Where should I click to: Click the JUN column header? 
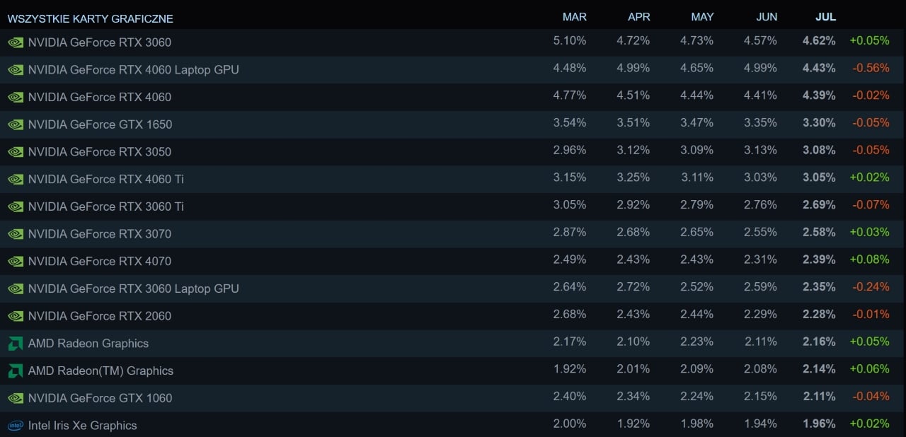[x=767, y=17]
